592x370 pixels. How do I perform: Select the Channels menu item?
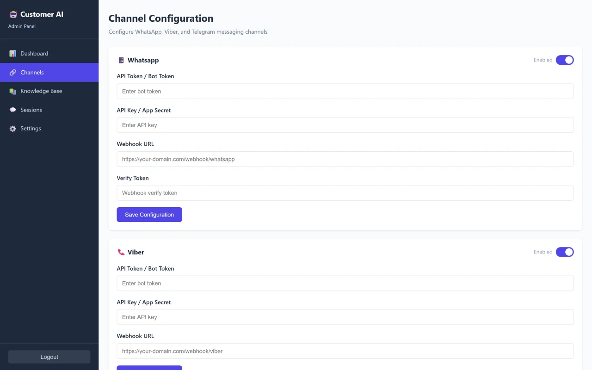pos(49,73)
